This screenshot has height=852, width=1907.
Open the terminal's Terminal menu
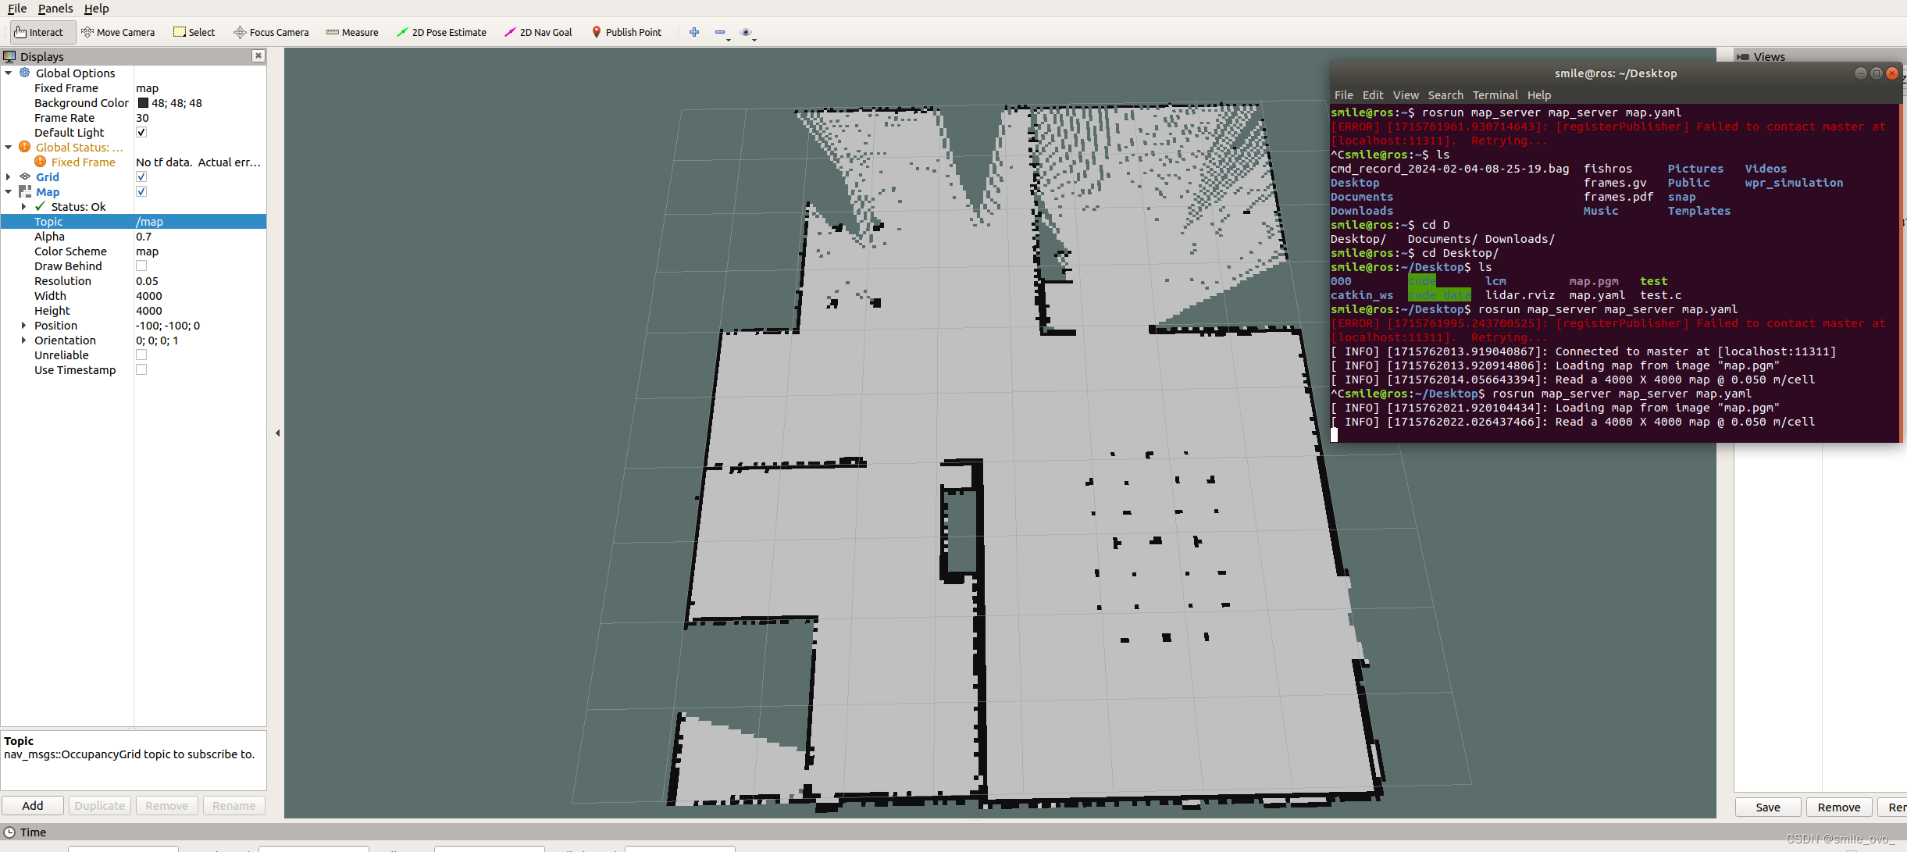point(1495,94)
